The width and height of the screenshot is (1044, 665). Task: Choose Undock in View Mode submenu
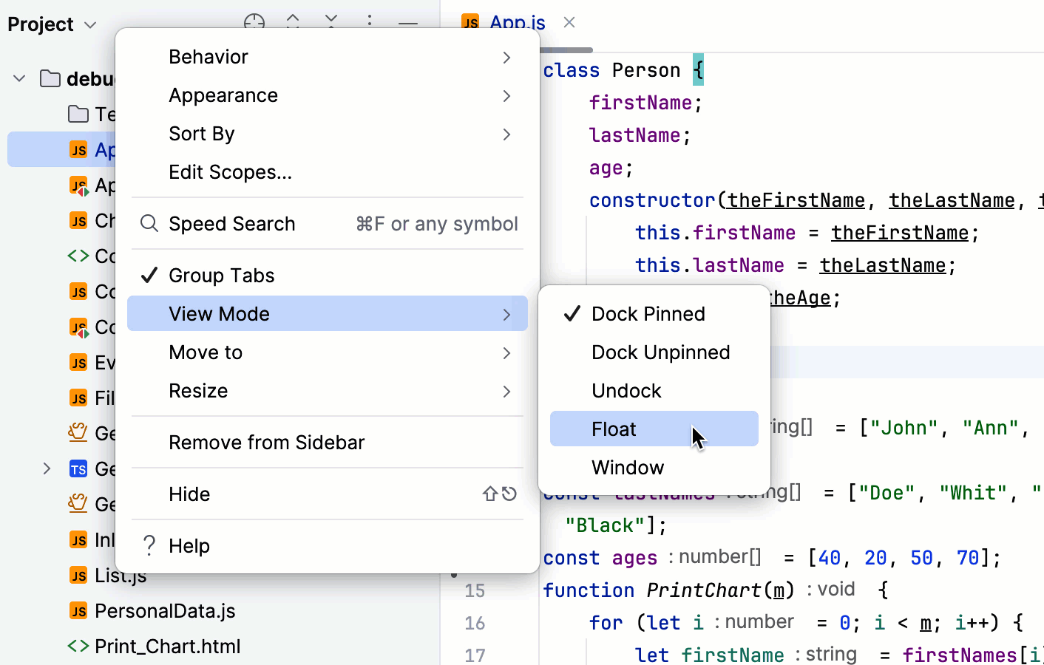tap(626, 391)
